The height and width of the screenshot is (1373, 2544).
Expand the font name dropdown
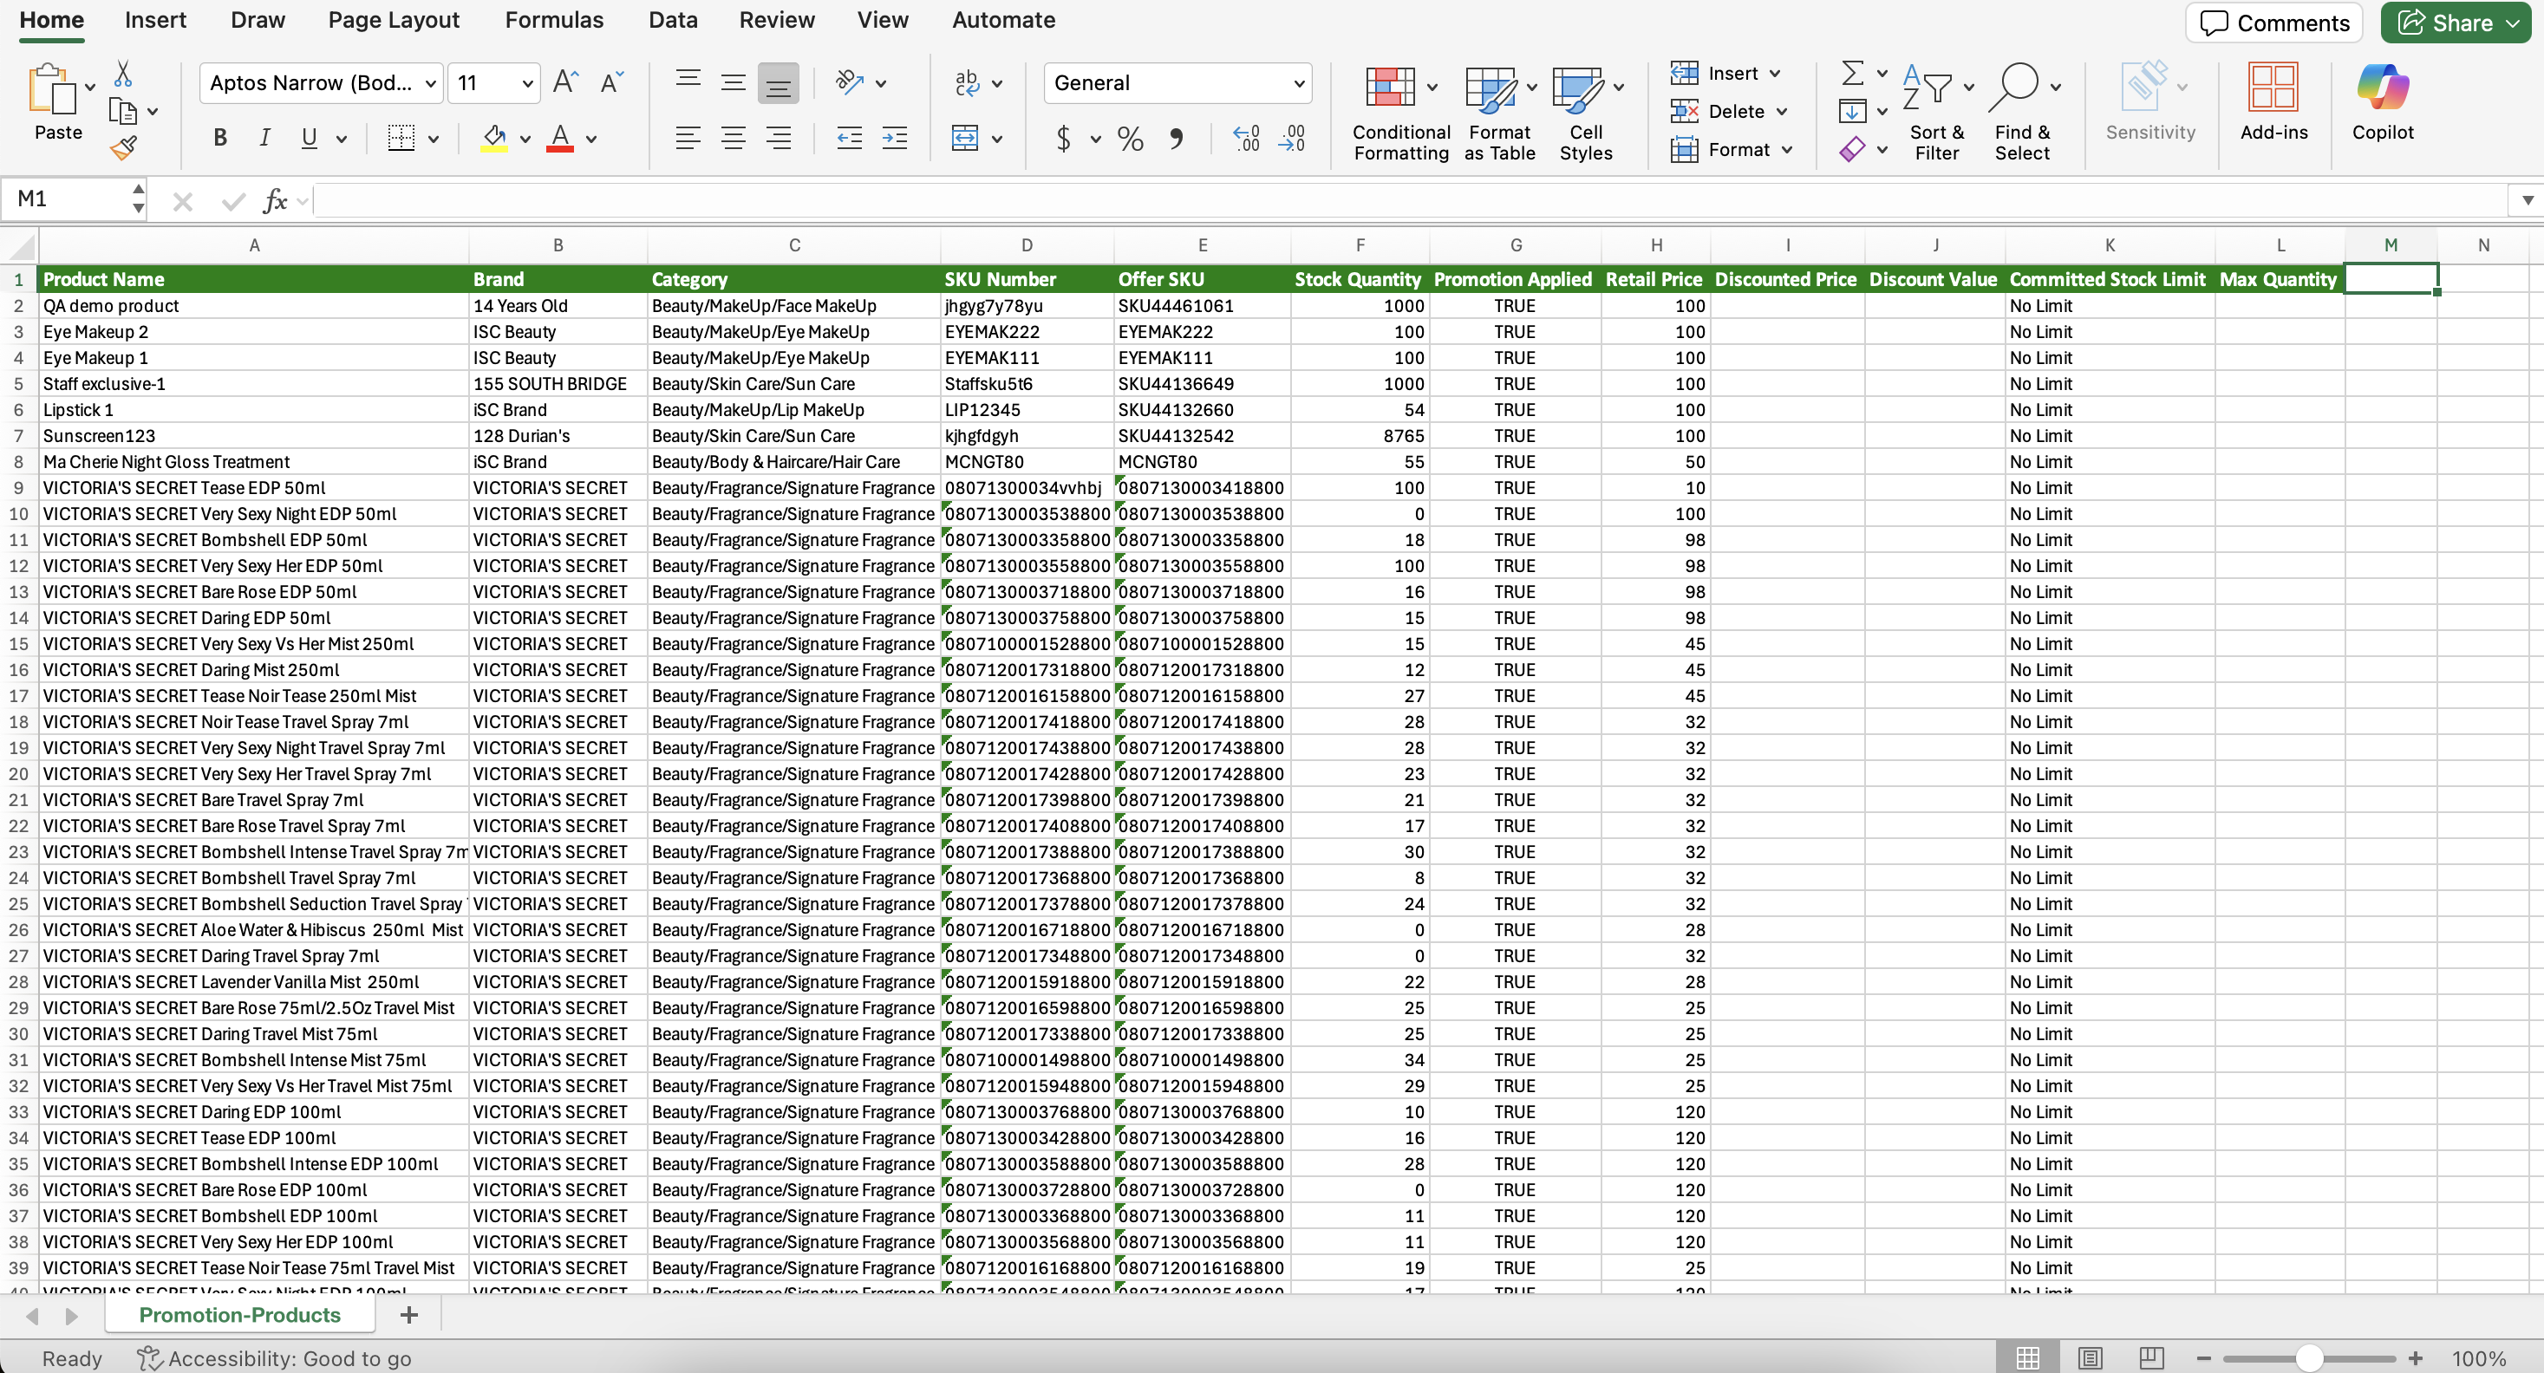[431, 84]
